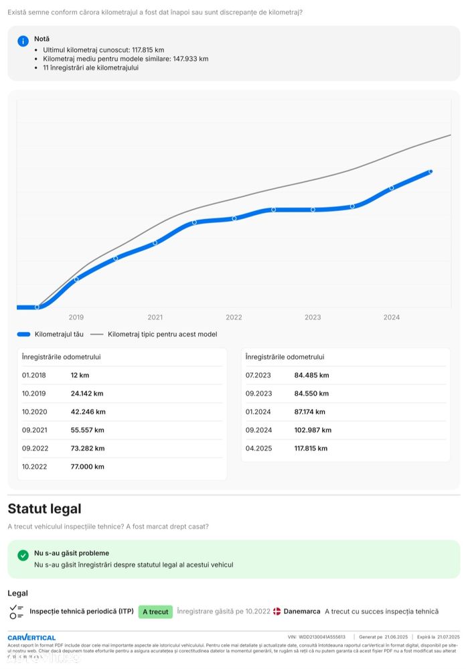
Task: Select the 01.2018 odometer record row
Action: coord(122,375)
